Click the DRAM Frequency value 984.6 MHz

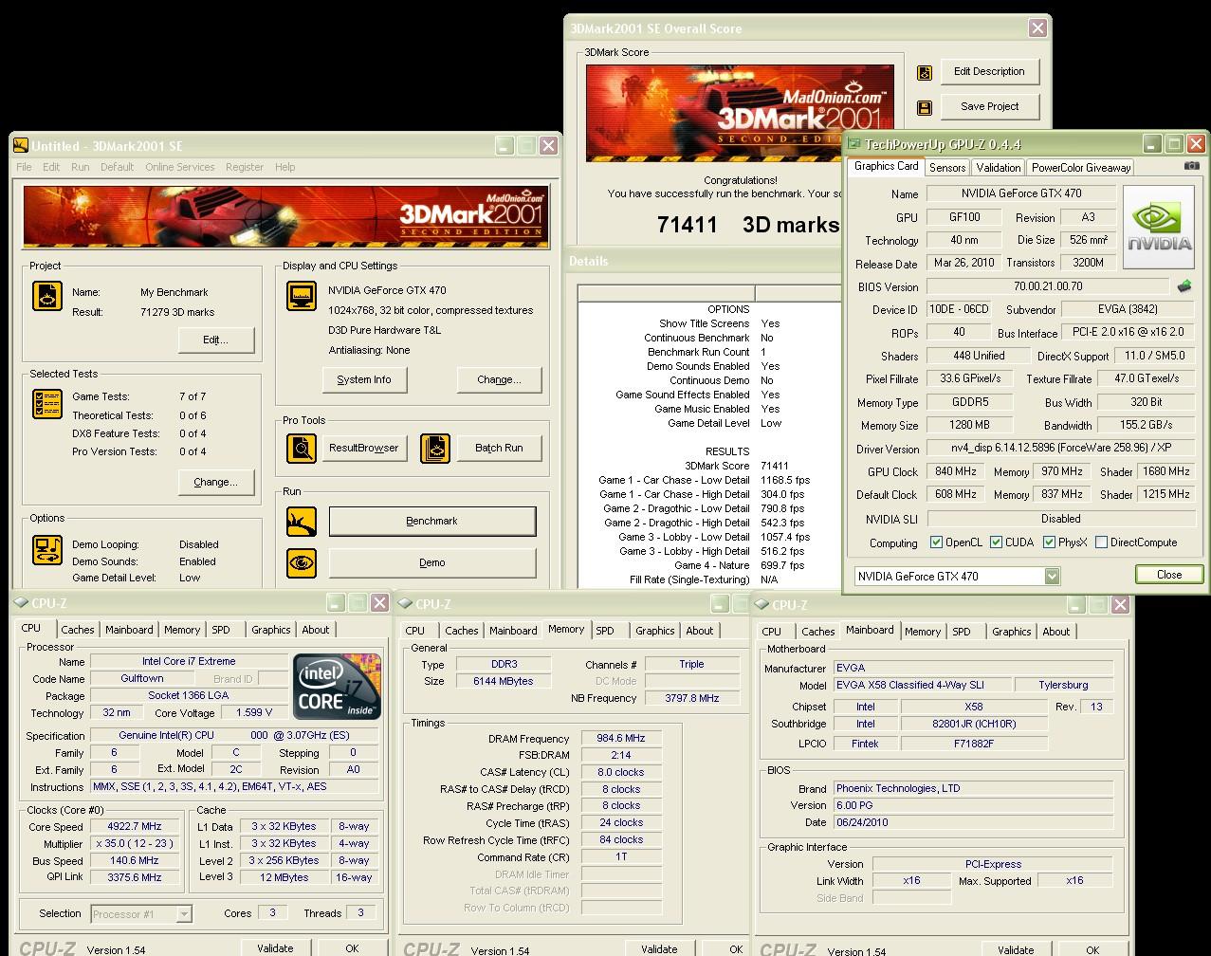click(x=621, y=738)
